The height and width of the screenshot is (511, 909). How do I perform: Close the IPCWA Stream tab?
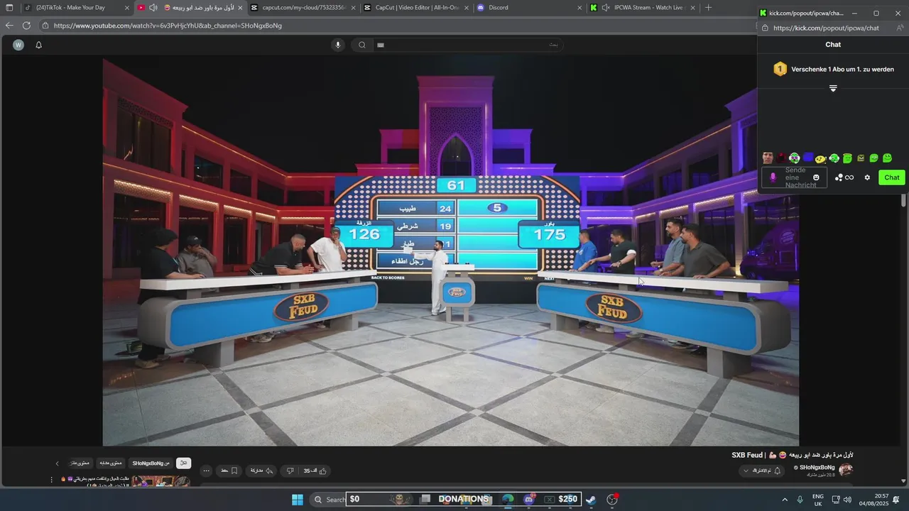tap(692, 8)
